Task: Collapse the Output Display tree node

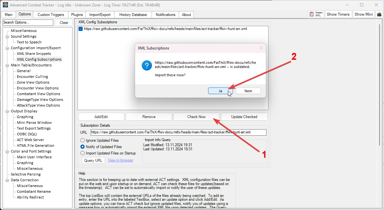Action: click(x=7, y=111)
